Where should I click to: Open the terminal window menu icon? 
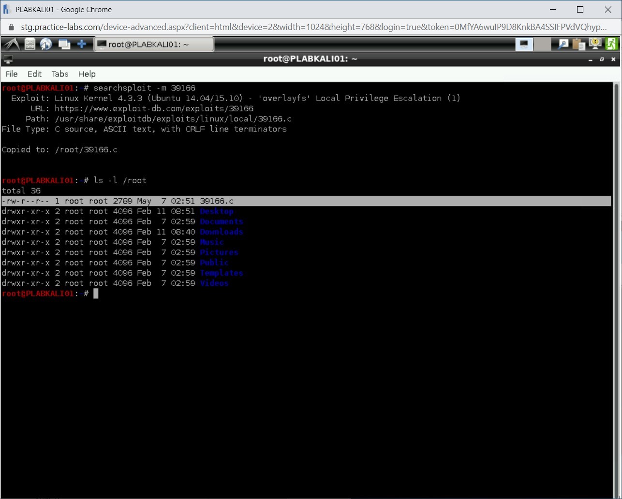pyautogui.click(x=8, y=59)
